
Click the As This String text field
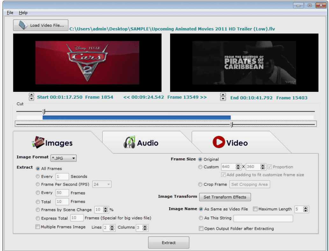click(x=263, y=218)
